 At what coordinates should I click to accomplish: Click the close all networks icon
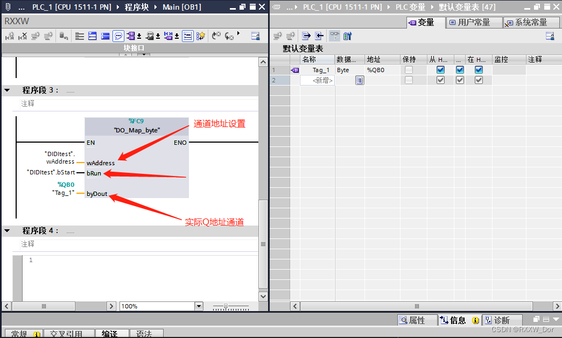[106, 36]
